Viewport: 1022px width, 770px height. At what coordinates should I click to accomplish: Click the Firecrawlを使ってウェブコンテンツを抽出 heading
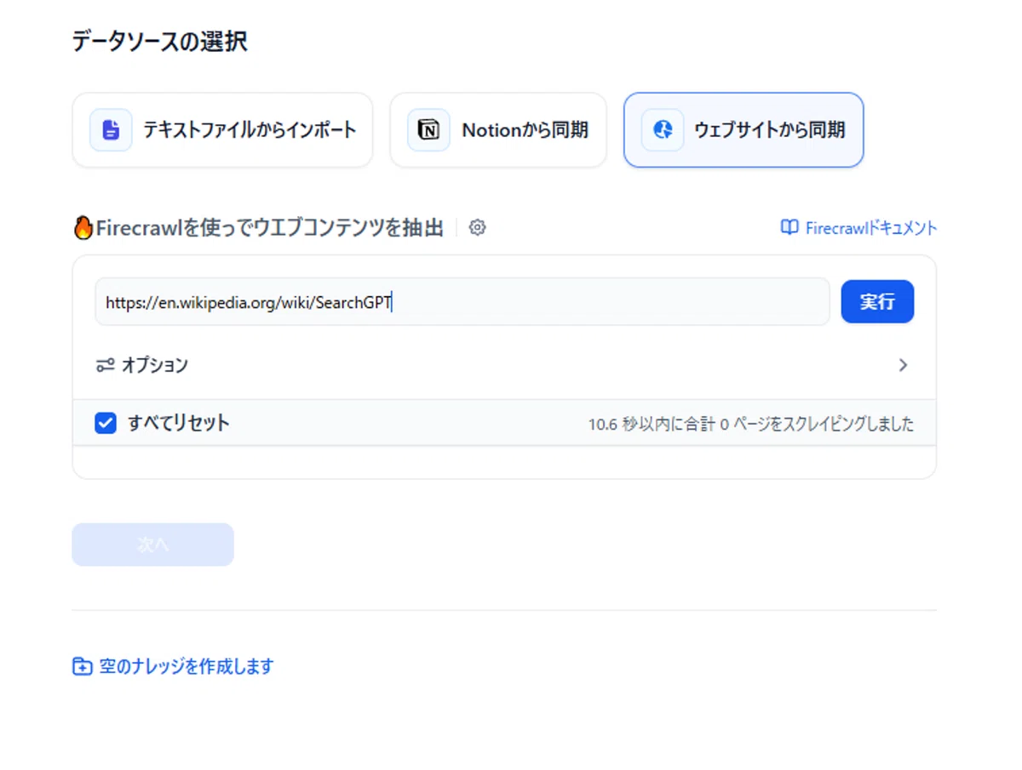point(269,227)
